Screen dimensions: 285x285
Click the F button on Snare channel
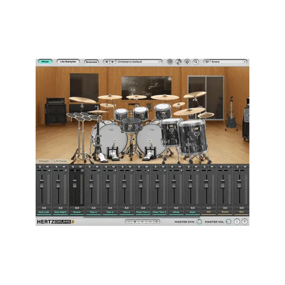(82, 171)
